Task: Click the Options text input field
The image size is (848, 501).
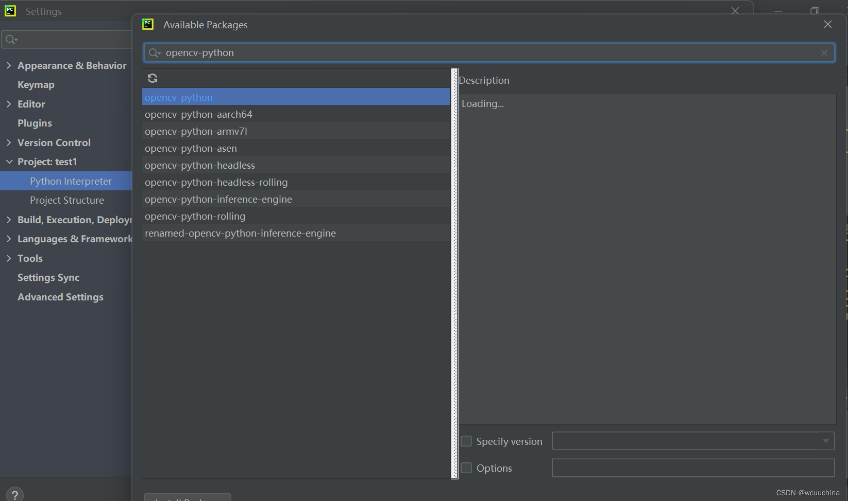Action: (x=693, y=468)
